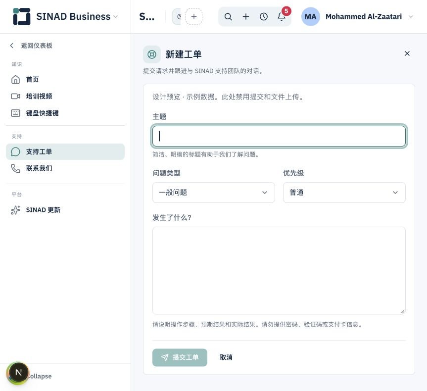Click the 提交工单 submit button
427x391 pixels.
click(180, 357)
